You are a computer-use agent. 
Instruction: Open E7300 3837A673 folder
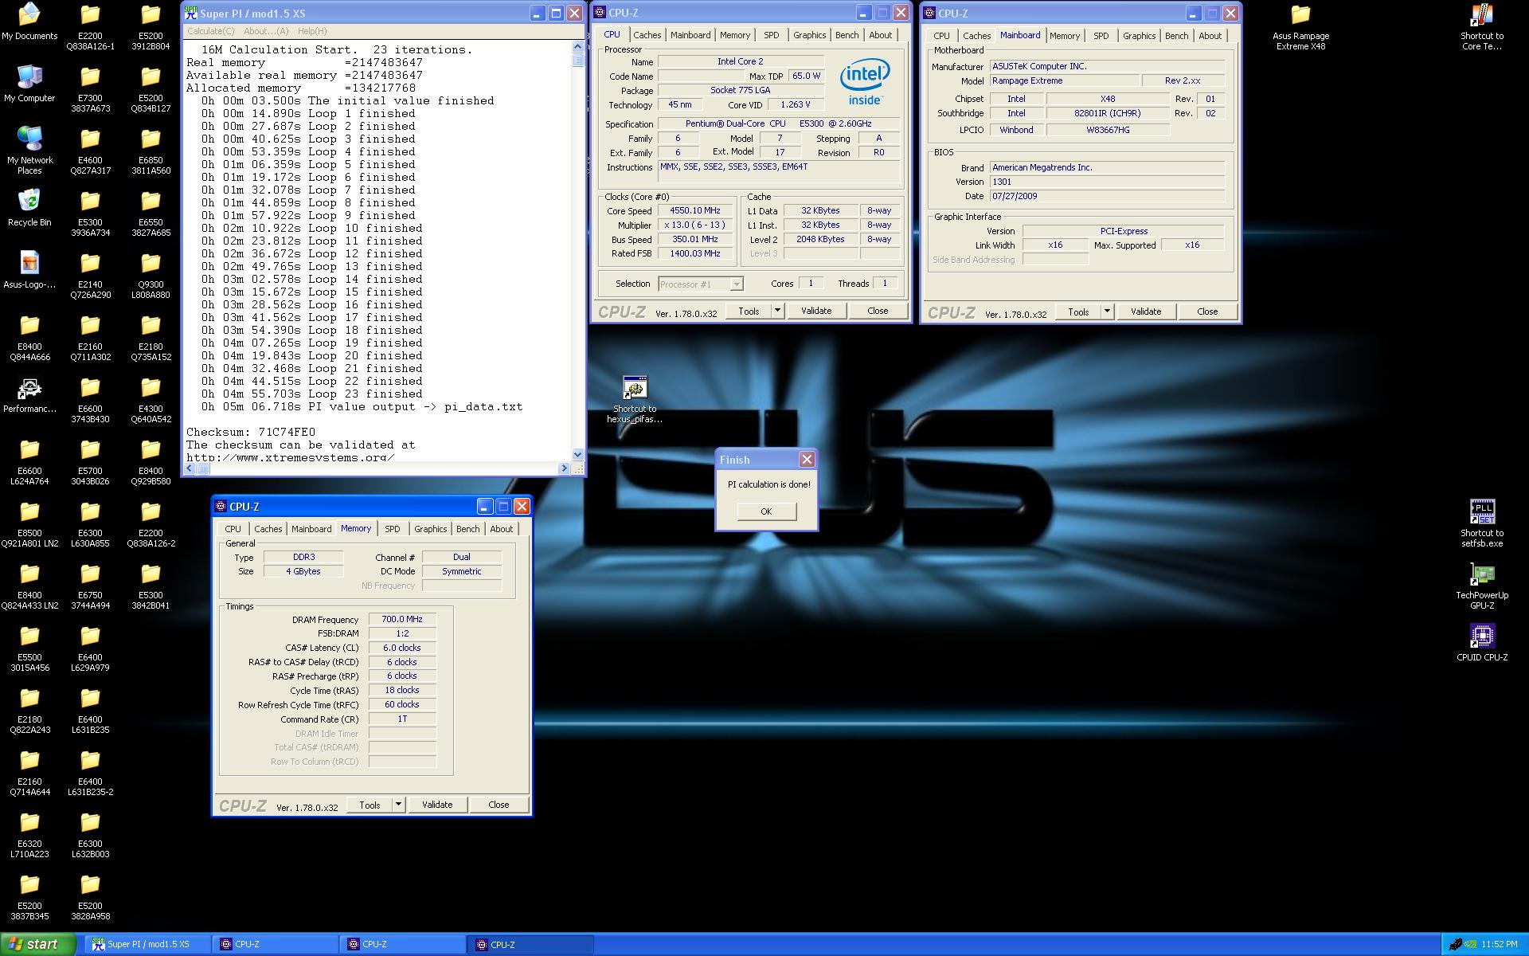coord(90,88)
